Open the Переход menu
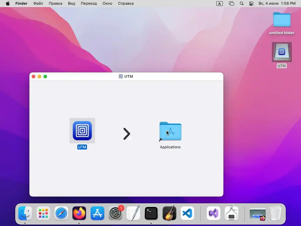This screenshot has width=301, height=226. click(89, 4)
